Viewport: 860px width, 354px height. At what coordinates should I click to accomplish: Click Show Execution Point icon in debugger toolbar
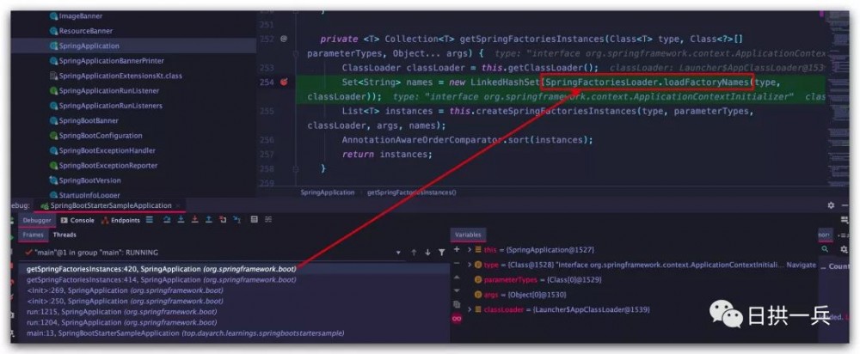150,220
